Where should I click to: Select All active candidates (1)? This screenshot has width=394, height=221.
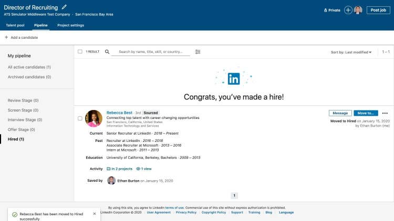point(29,67)
